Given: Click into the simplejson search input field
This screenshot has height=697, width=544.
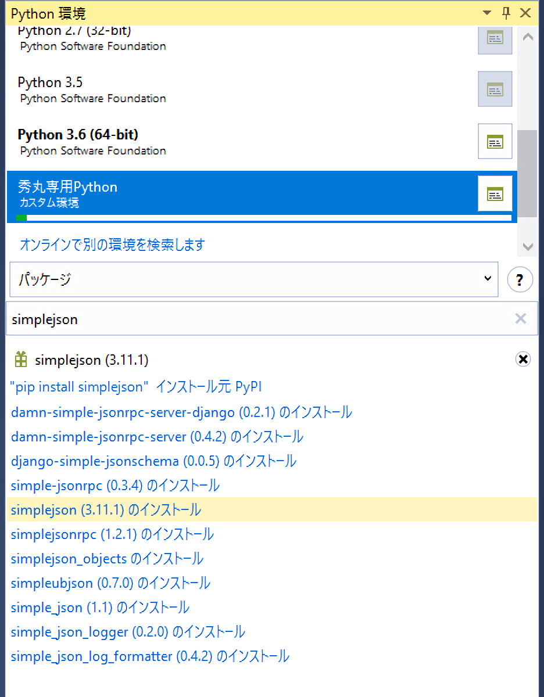Looking at the screenshot, I should 256,319.
